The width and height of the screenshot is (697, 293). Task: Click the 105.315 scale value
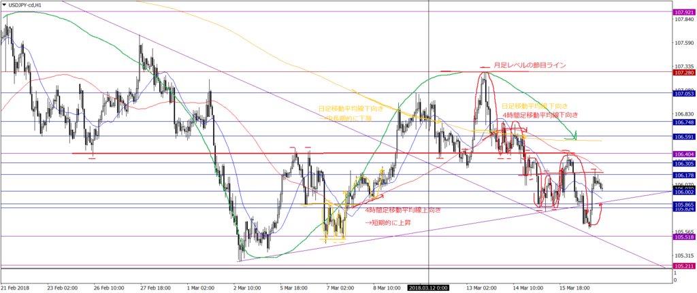685,255
